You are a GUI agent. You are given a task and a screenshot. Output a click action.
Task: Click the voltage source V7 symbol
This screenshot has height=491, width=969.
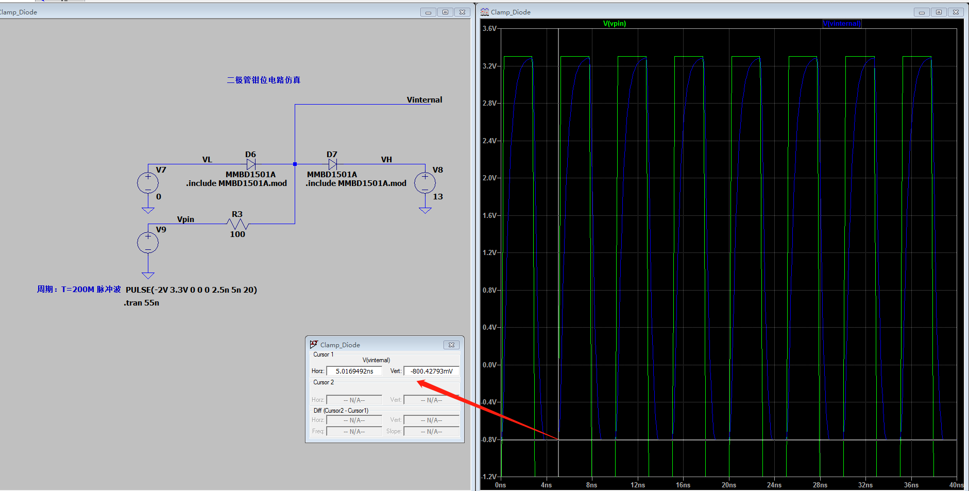point(148,182)
